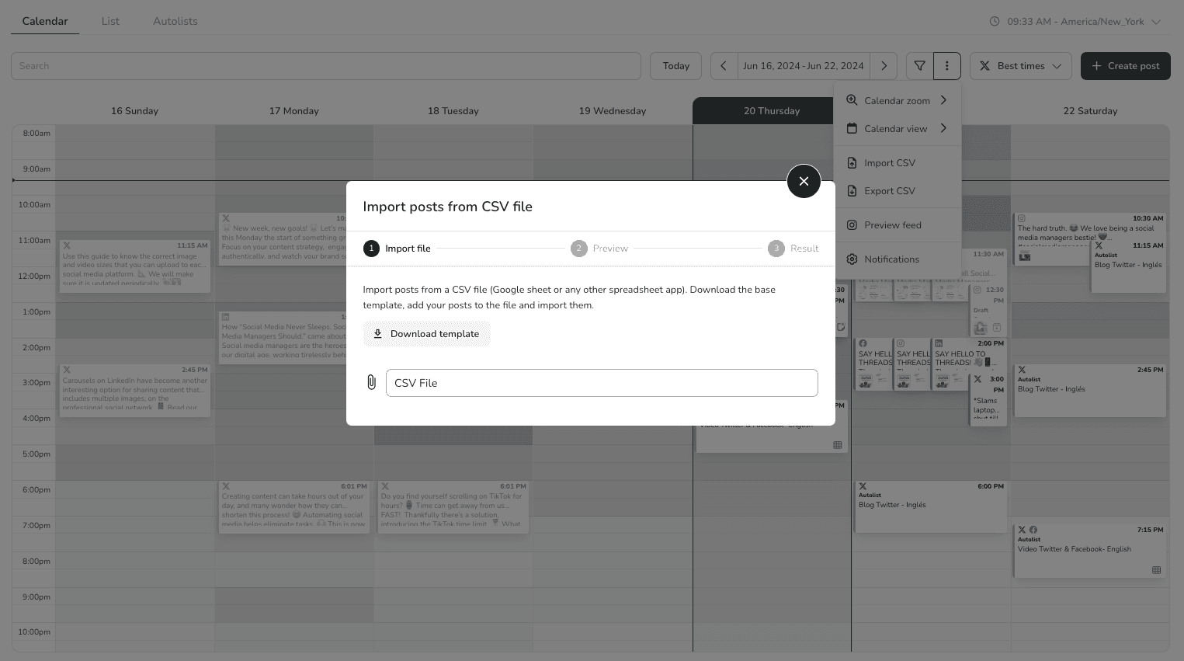
Task: Open the filter funnel icon
Action: [x=919, y=66]
